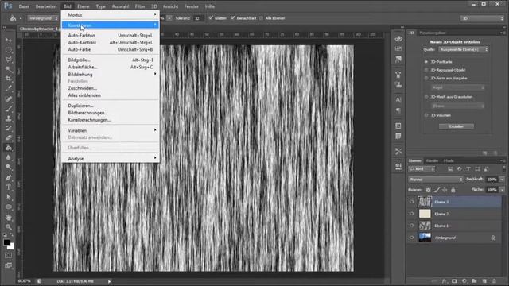Select the Crop tool
Screen dimensions: 509x286
pos(9,79)
